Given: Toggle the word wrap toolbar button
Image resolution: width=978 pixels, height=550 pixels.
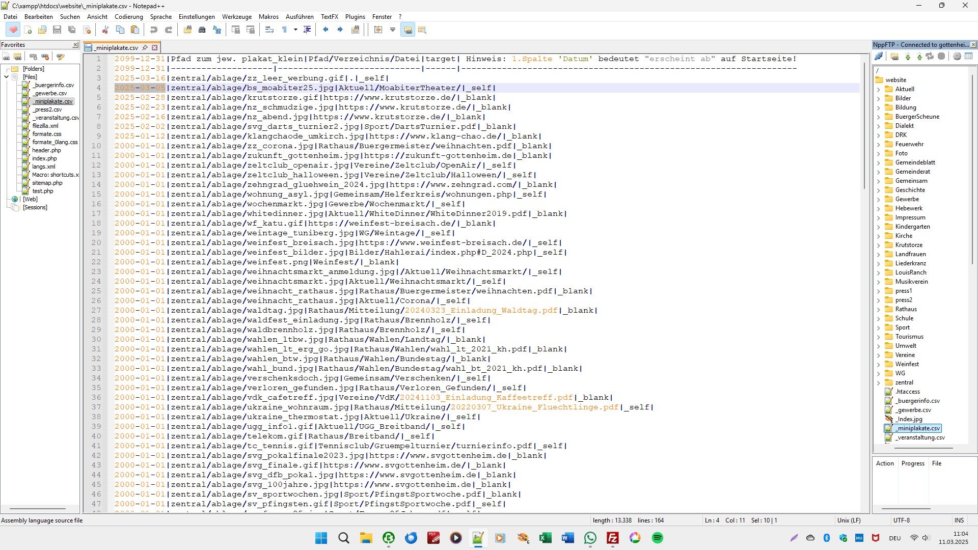Looking at the screenshot, I should pyautogui.click(x=270, y=30).
